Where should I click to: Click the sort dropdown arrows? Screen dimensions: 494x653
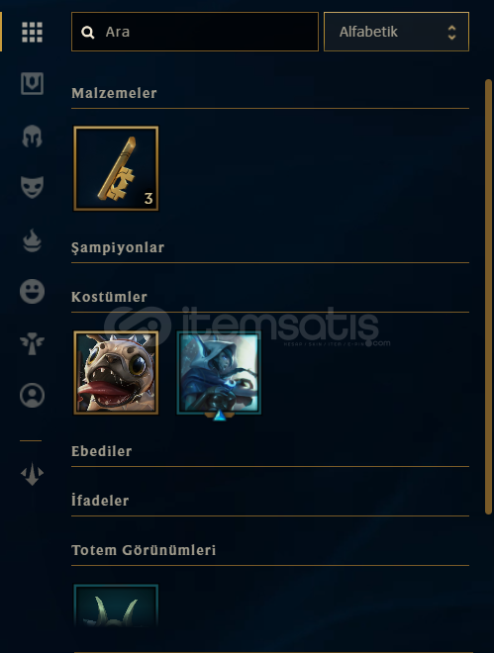[x=452, y=32]
